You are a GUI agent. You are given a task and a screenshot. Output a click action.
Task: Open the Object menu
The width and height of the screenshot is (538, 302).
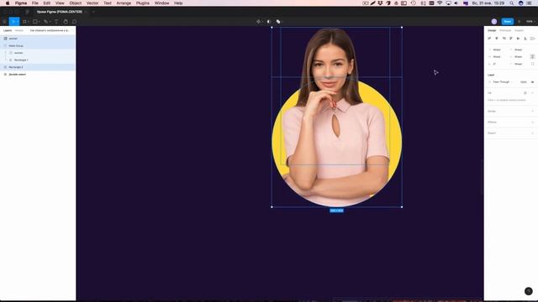[76, 3]
